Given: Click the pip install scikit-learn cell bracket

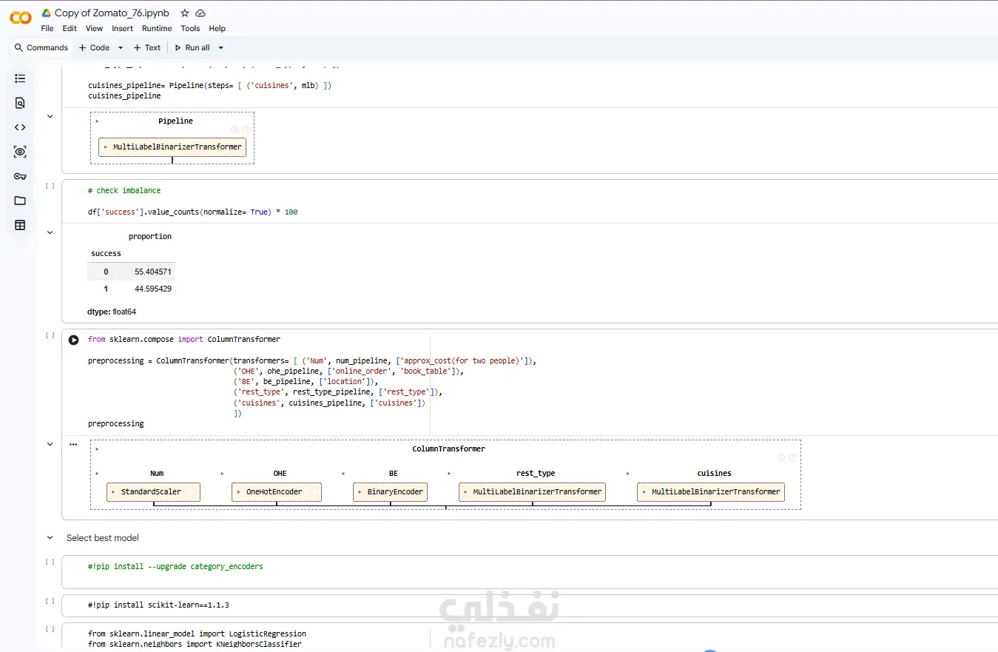Looking at the screenshot, I should coord(50,601).
